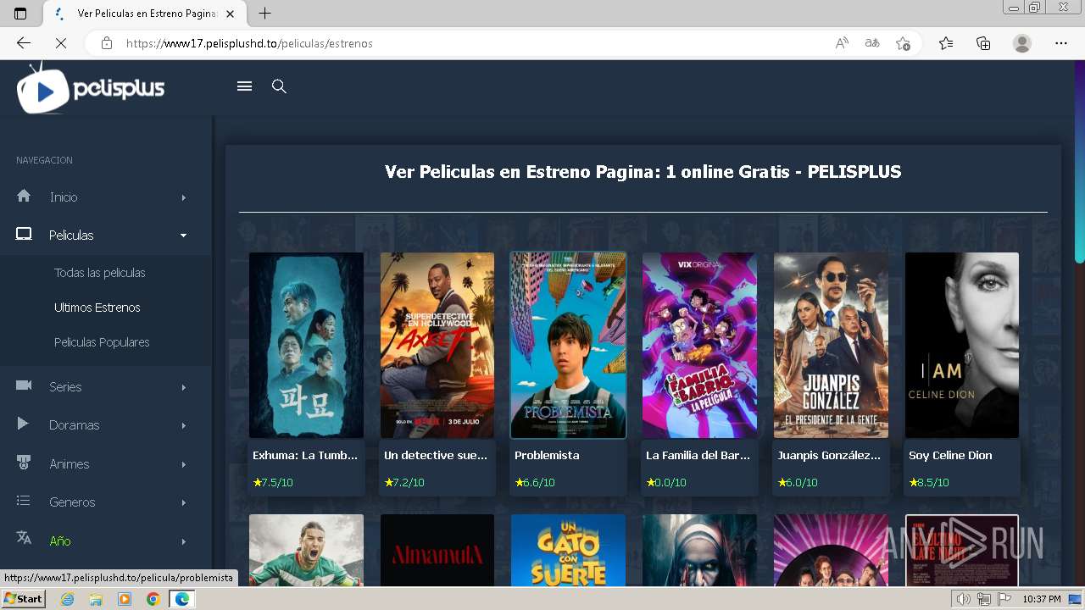Click the Axel F movie poster
The width and height of the screenshot is (1085, 610).
pyautogui.click(x=437, y=345)
